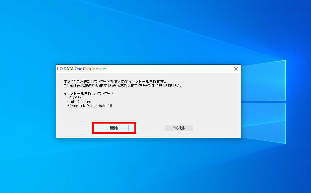
Task: Click the line starting 'この後「再起動を行います」'
Action: point(123,86)
